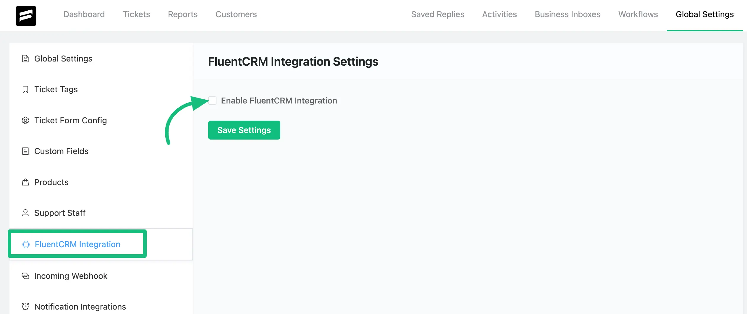Go to Activities in top navigation
The width and height of the screenshot is (747, 314).
tap(499, 14)
